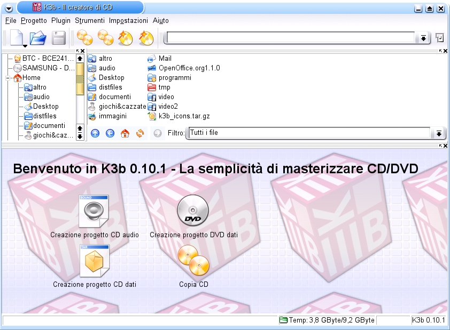Image resolution: width=450 pixels, height=330 pixels.
Task: Close the welcome project panel
Action: 445,146
